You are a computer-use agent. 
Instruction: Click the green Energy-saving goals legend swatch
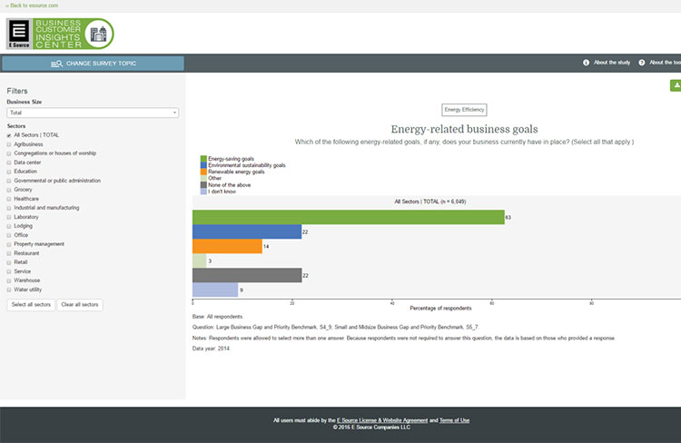203,159
